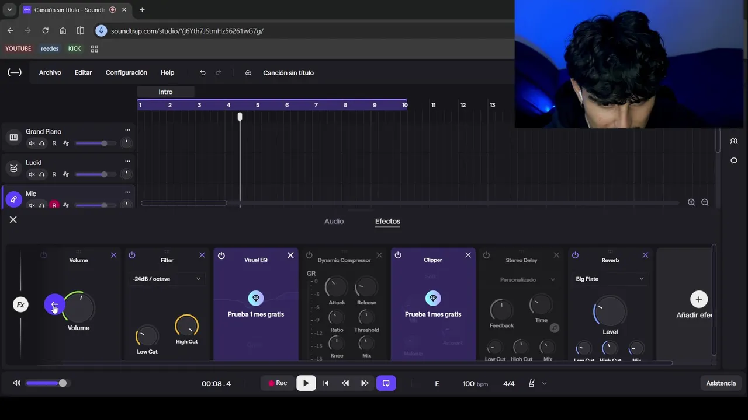The height and width of the screenshot is (420, 748).
Task: Open Lucid track options menu
Action: pyautogui.click(x=127, y=161)
